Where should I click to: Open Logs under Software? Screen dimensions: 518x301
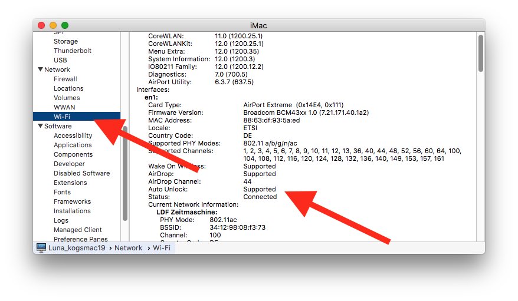[x=61, y=220]
